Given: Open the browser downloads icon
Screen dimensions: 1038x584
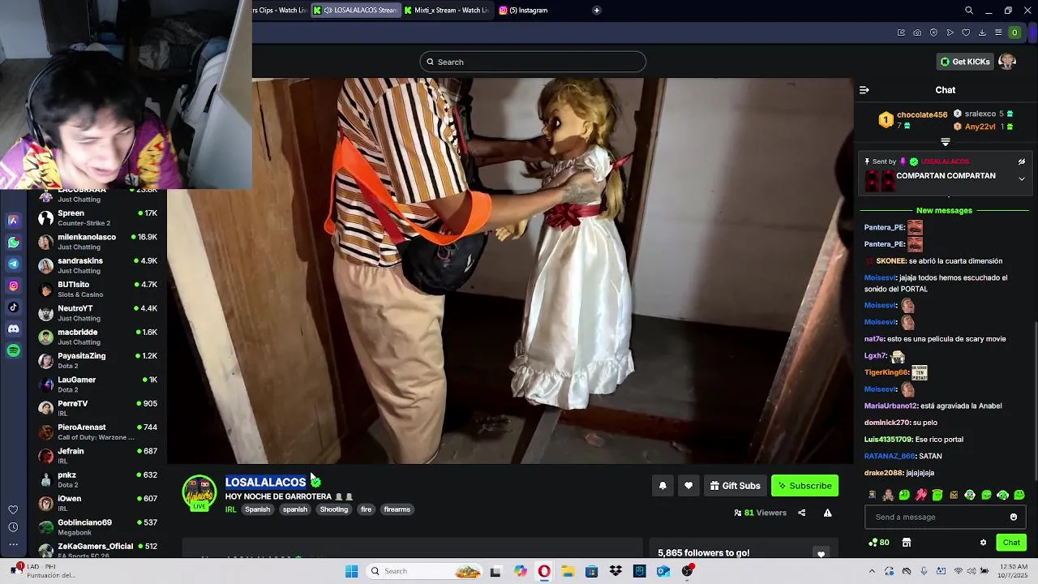Looking at the screenshot, I should coord(982,32).
